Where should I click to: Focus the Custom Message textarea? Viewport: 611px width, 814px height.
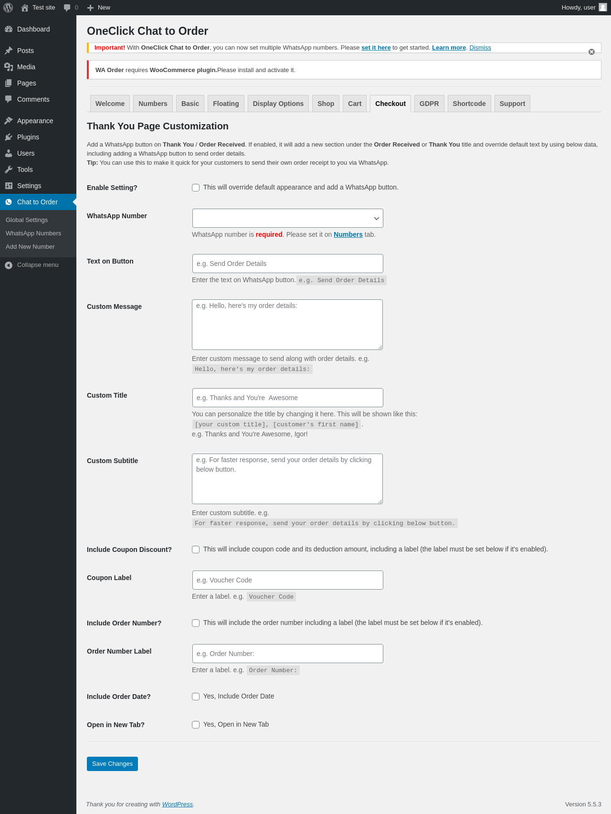click(x=287, y=325)
